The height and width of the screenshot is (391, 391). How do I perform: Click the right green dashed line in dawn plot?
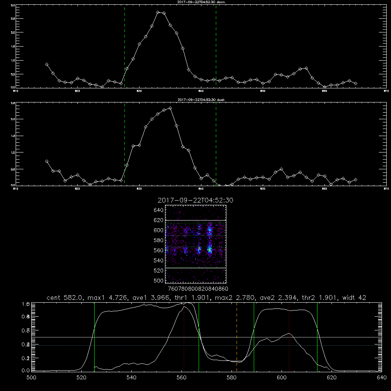[x=216, y=46]
